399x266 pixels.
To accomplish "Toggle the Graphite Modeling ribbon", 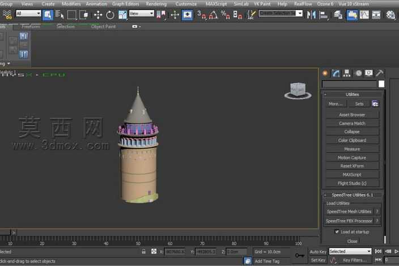I will [x=352, y=15].
